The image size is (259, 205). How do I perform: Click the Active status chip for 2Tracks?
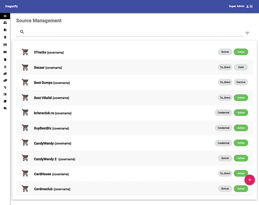[x=241, y=52]
